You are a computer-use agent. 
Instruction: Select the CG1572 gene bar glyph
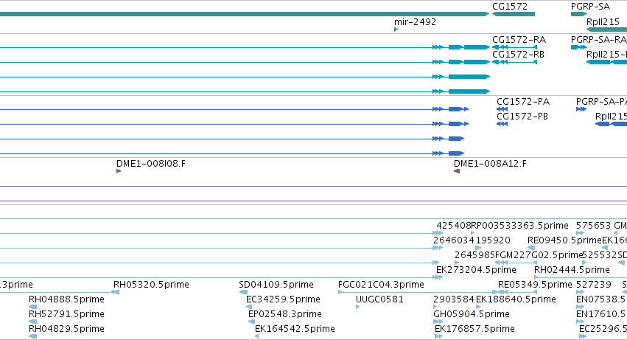coord(514,14)
